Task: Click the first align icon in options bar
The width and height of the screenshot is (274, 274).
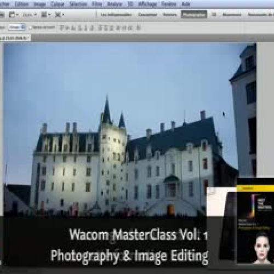Action: click(62, 28)
